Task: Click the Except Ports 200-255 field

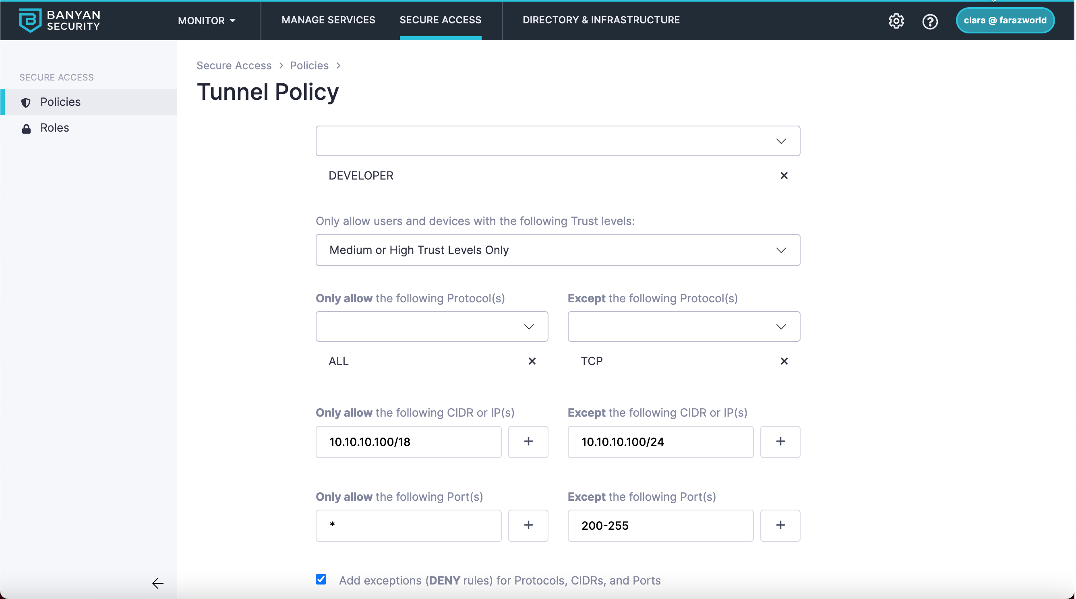Action: 660,525
